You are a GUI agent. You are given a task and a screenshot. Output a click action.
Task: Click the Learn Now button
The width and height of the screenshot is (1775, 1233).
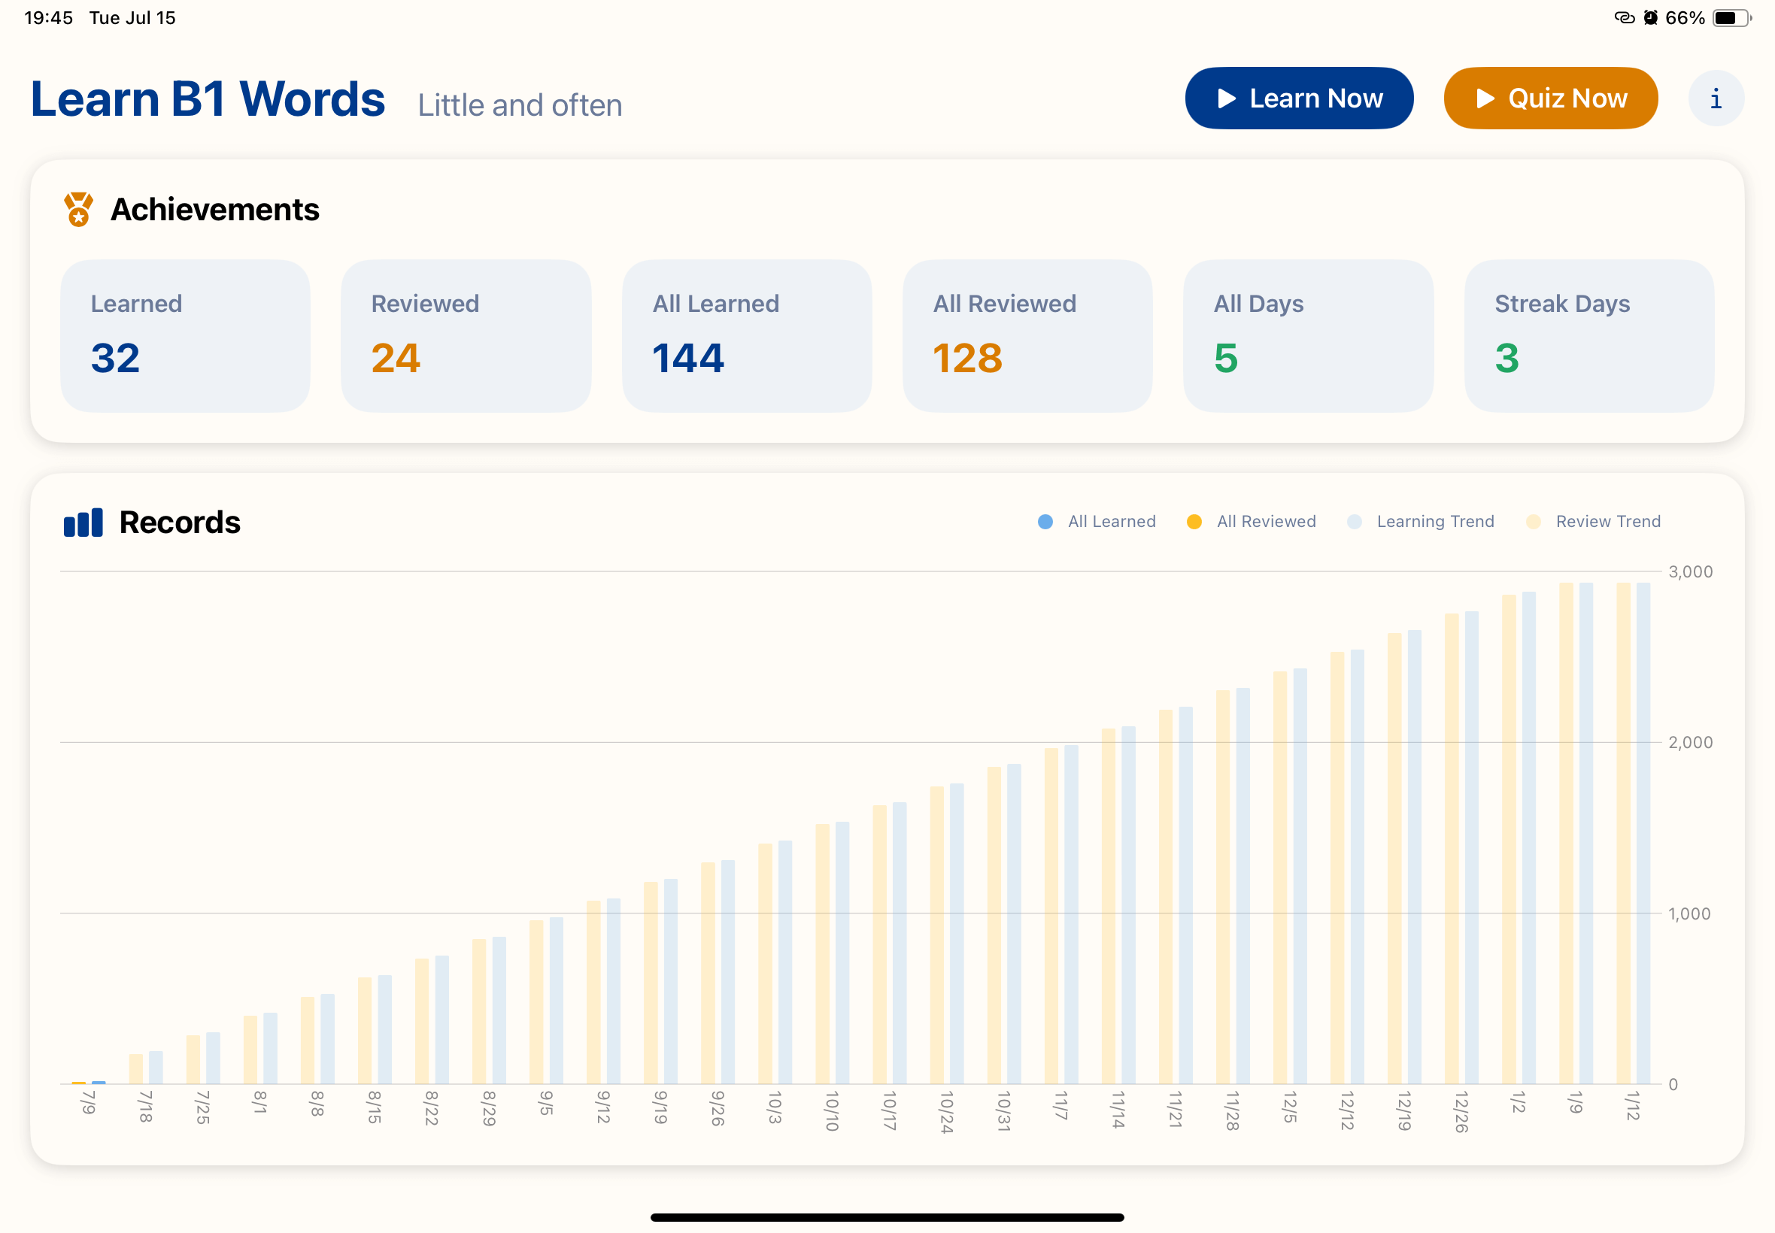(1299, 98)
